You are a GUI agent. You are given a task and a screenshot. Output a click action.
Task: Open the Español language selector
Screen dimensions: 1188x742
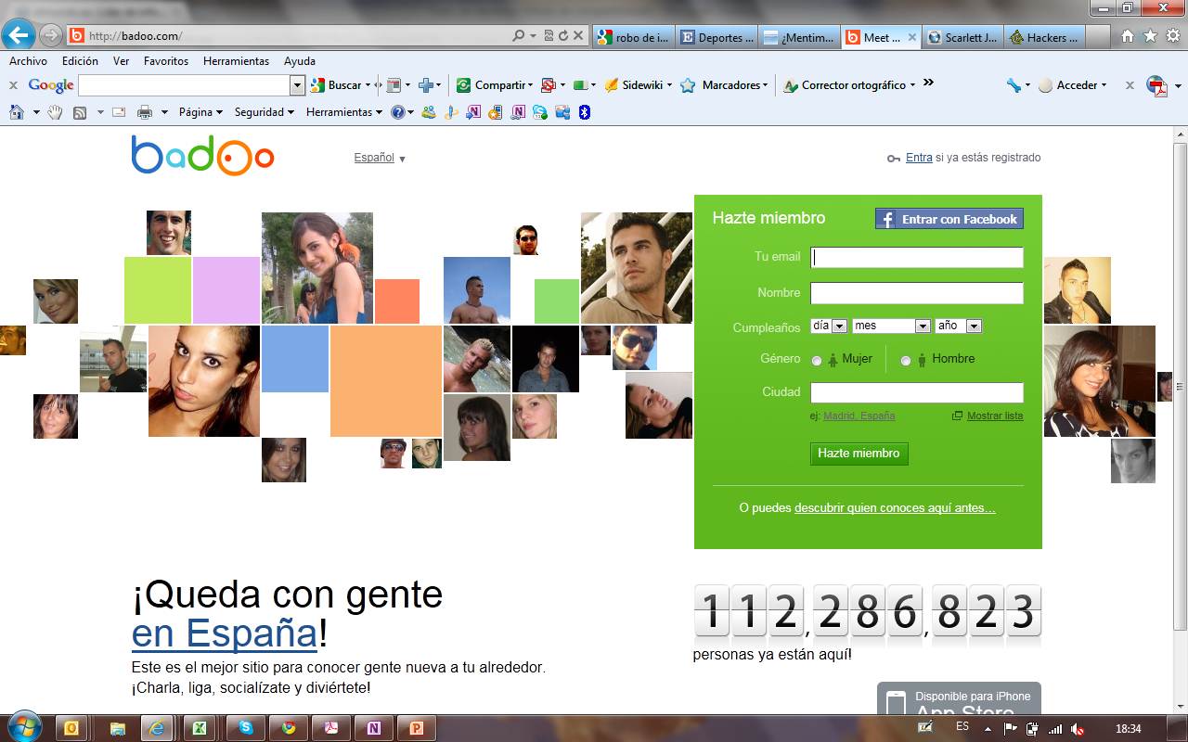[380, 158]
